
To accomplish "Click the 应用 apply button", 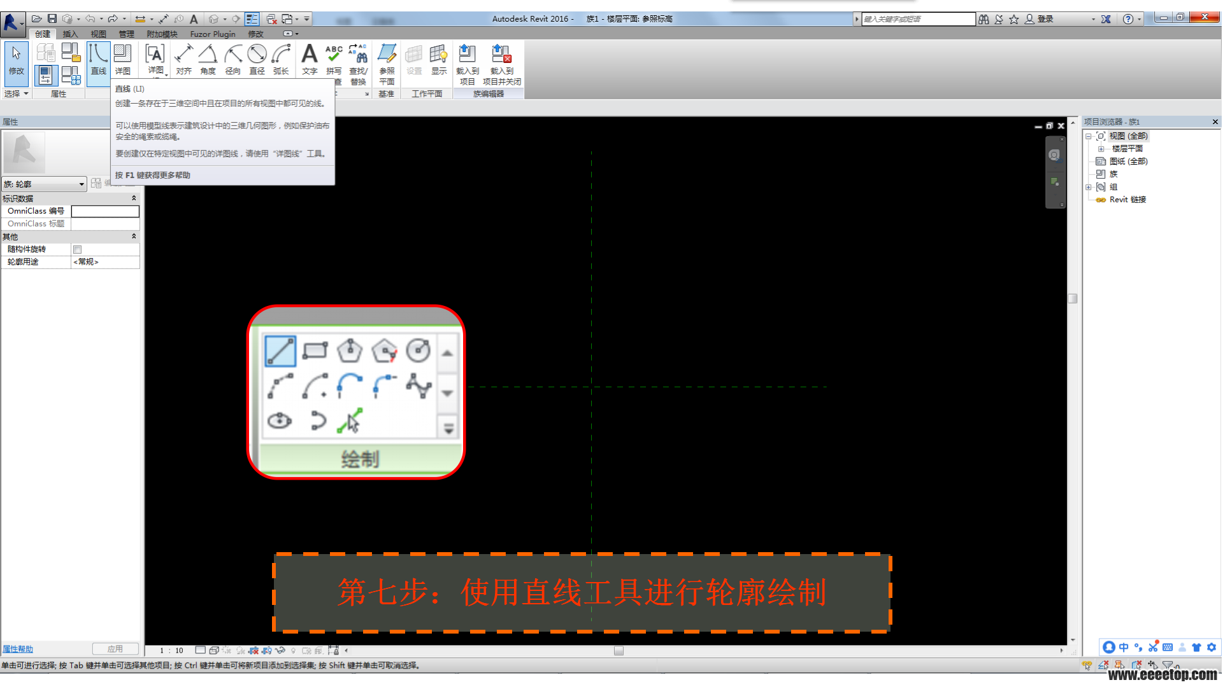I will tap(115, 649).
